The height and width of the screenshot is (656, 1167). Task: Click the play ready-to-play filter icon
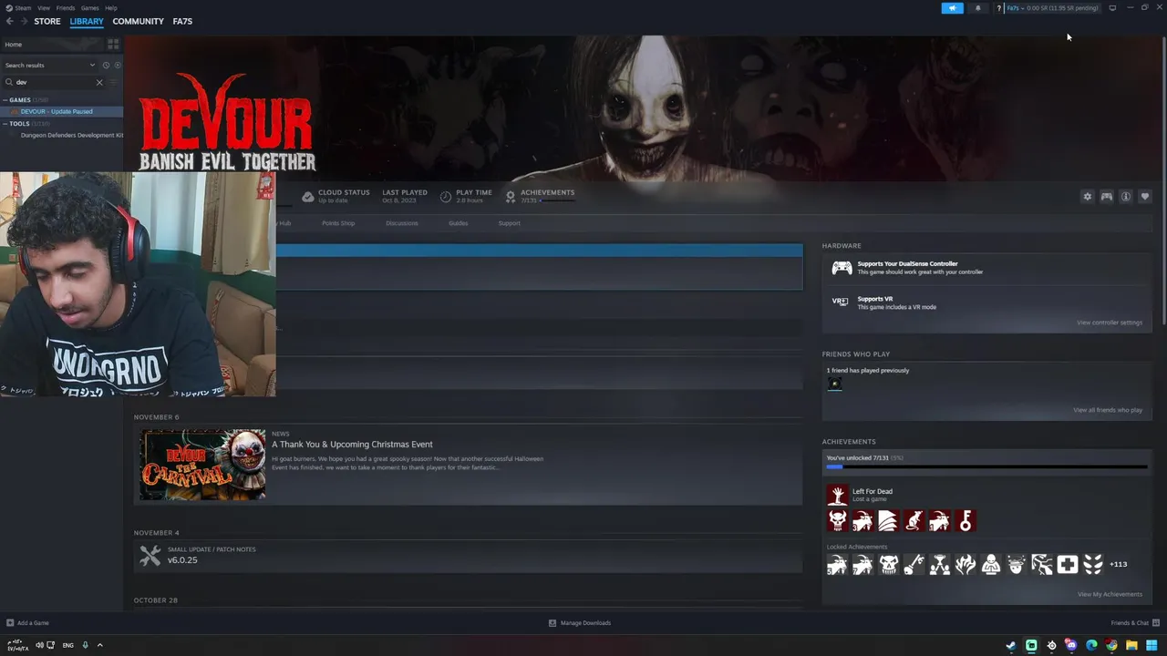(x=118, y=65)
